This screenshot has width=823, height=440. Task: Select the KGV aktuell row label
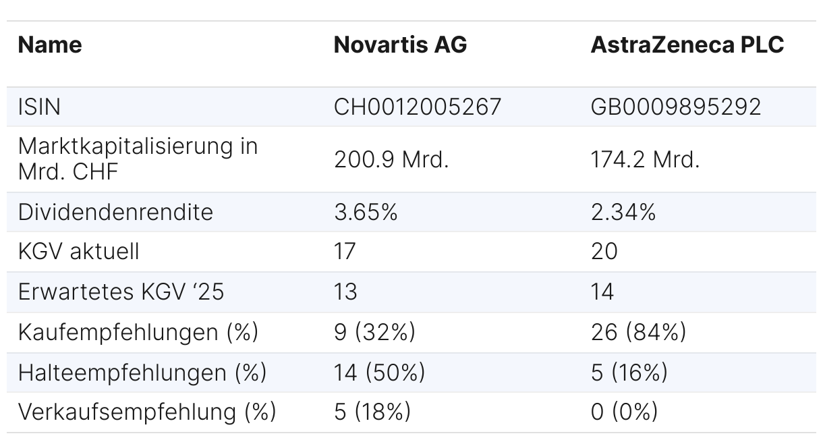(79, 252)
